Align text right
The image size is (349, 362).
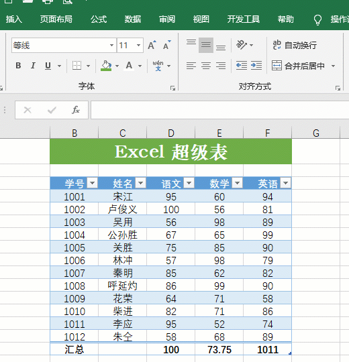(221, 66)
